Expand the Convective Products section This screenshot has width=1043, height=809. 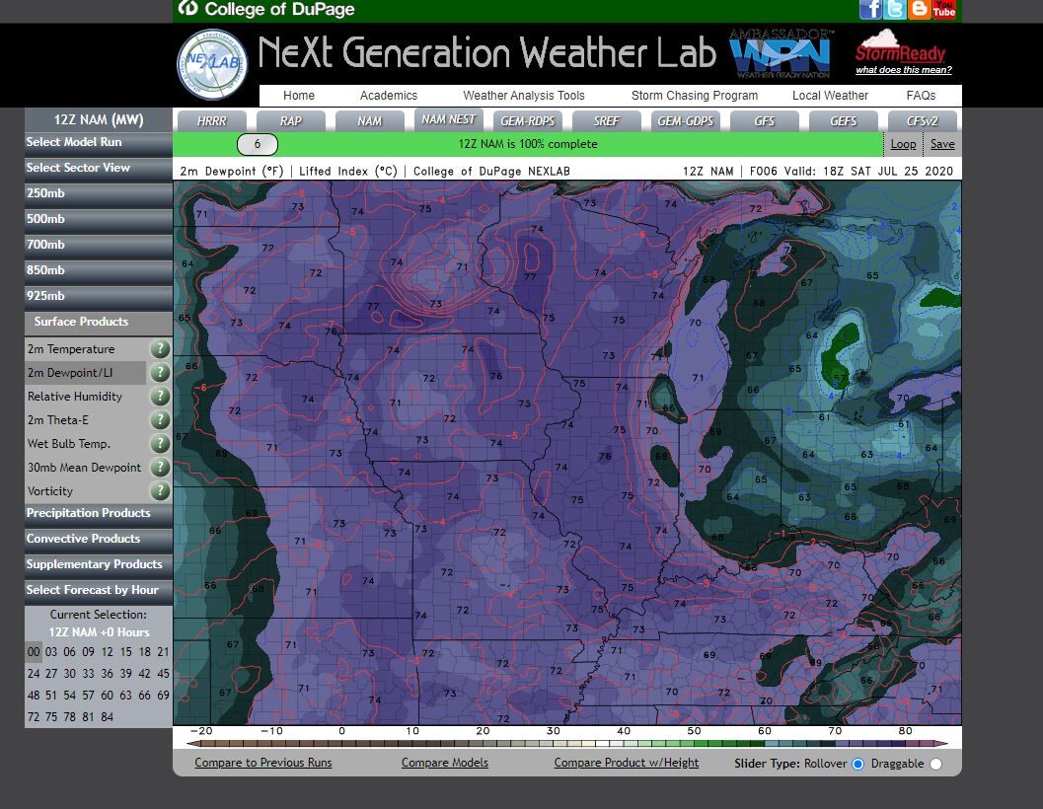(x=84, y=539)
